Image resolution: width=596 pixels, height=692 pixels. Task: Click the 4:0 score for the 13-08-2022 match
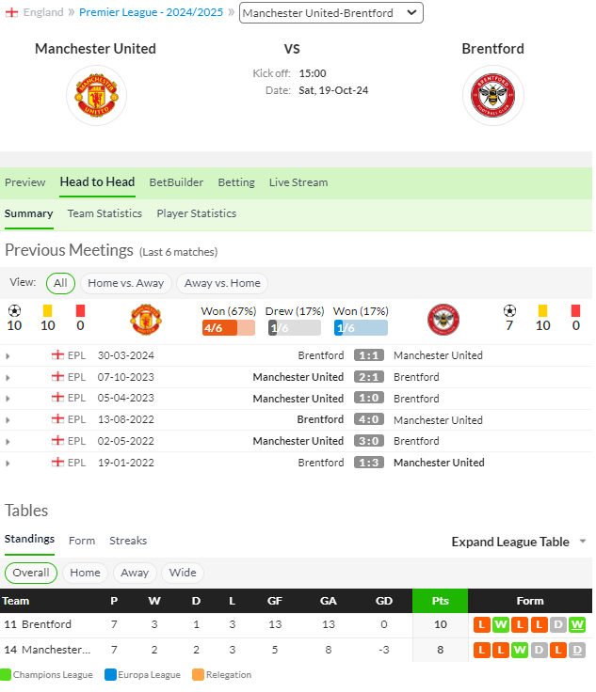point(368,419)
